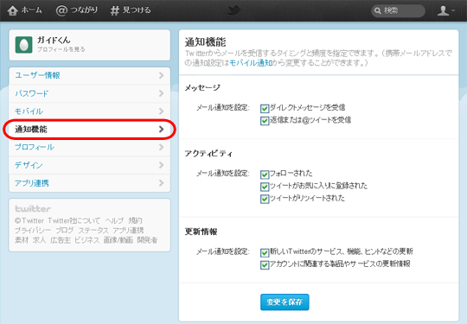Open the アプリ連携 settings tab
The height and width of the screenshot is (324, 467).
point(90,183)
